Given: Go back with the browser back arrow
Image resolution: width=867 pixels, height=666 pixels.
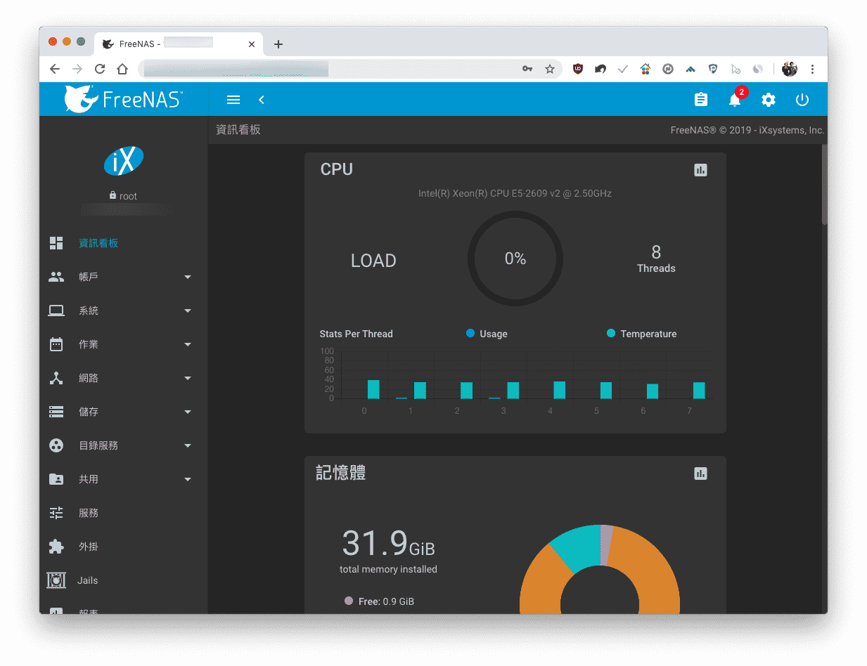Looking at the screenshot, I should pyautogui.click(x=55, y=69).
